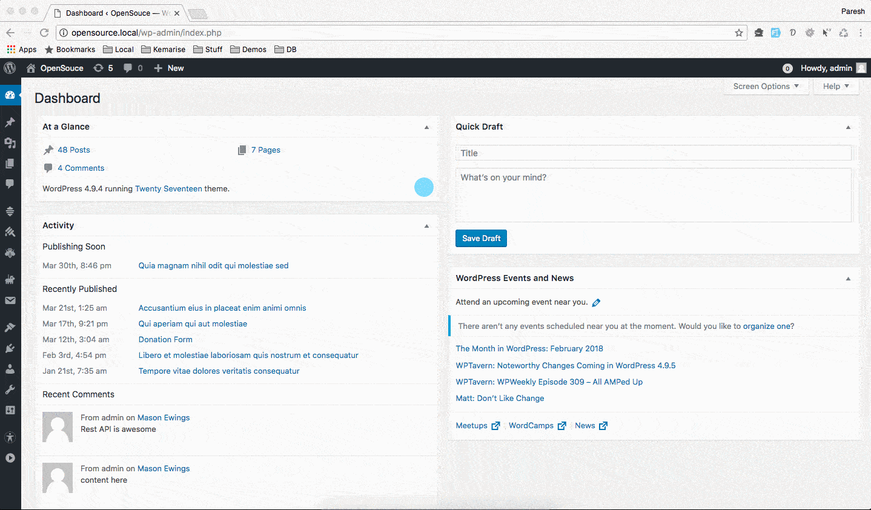Open the Comments speech-bubble sidebar icon
The image size is (871, 510).
[x=10, y=184]
